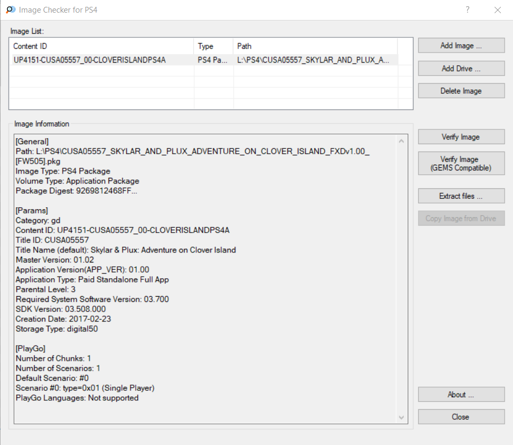Image resolution: width=513 pixels, height=445 pixels.
Task: Click 'Application Version(APP_VER): 01.00' line
Action: tap(83, 269)
